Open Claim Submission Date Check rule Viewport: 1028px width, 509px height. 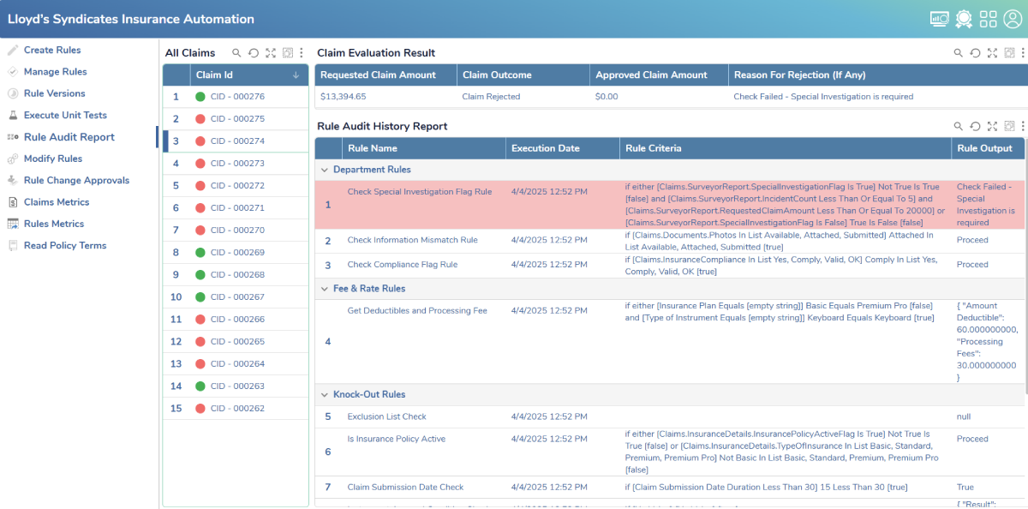[405, 487]
